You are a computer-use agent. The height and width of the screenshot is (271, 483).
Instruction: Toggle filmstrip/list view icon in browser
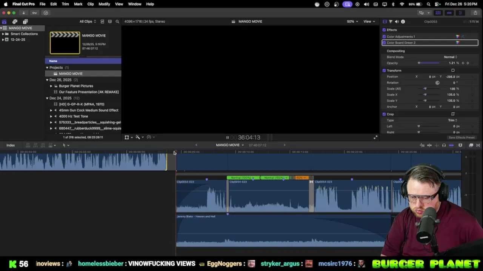pyautogui.click(x=110, y=21)
